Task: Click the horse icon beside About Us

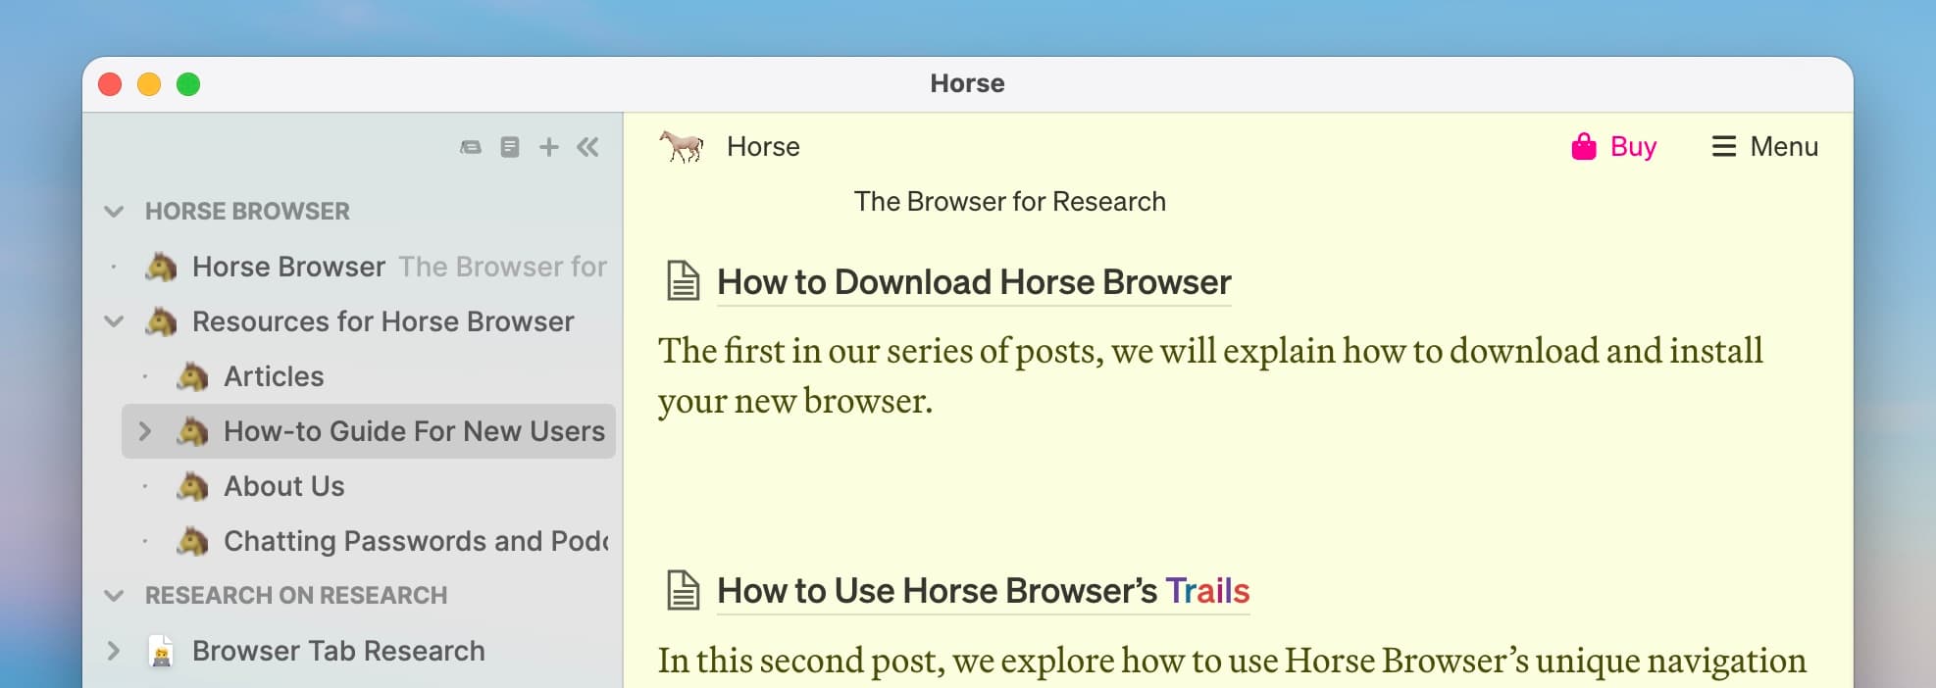Action: (x=192, y=486)
